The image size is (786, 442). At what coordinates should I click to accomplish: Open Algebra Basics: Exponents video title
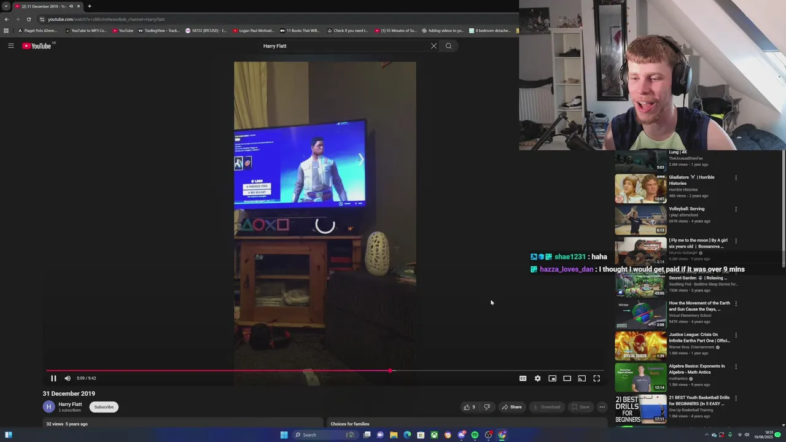click(697, 369)
